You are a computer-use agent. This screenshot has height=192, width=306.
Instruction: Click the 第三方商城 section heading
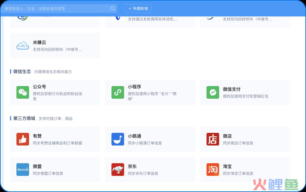24,118
